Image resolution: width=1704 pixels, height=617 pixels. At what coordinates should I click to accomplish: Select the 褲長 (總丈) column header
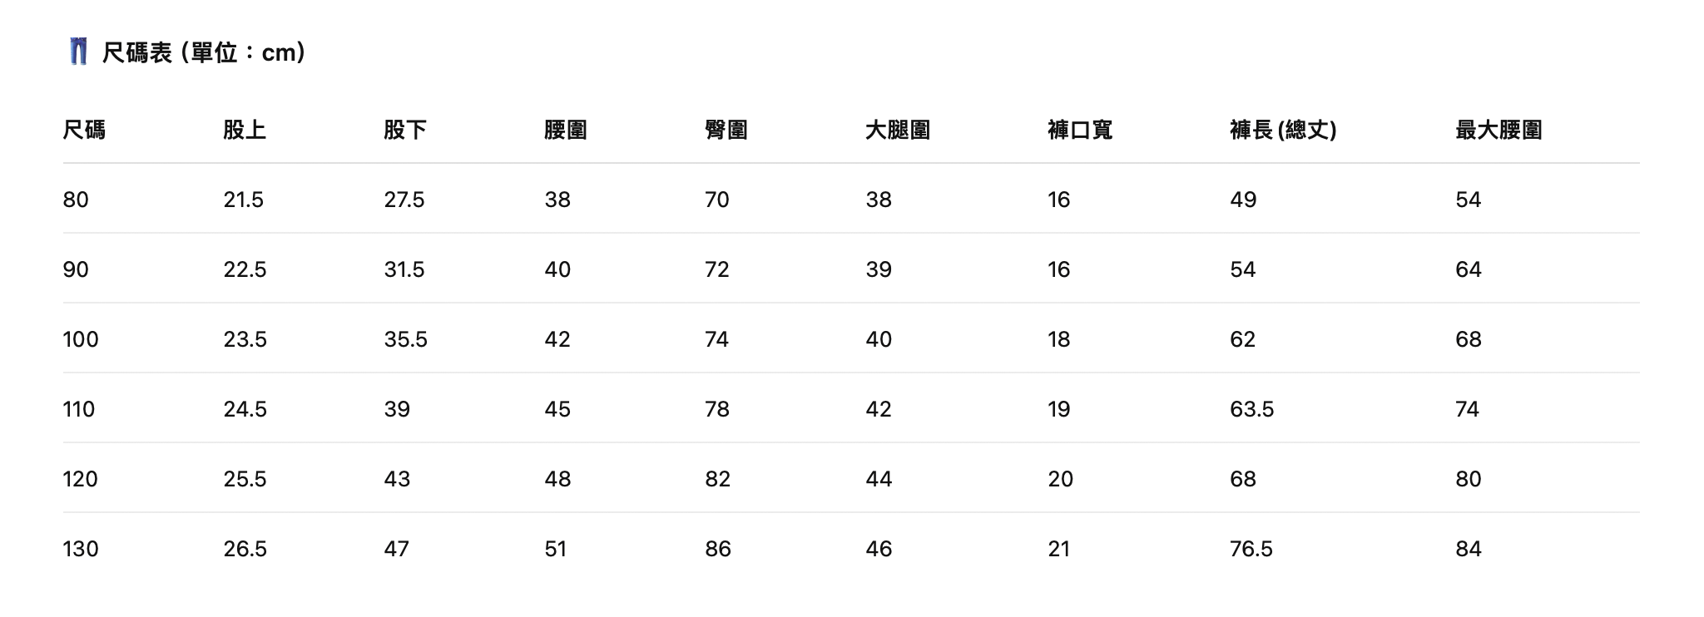(1283, 130)
